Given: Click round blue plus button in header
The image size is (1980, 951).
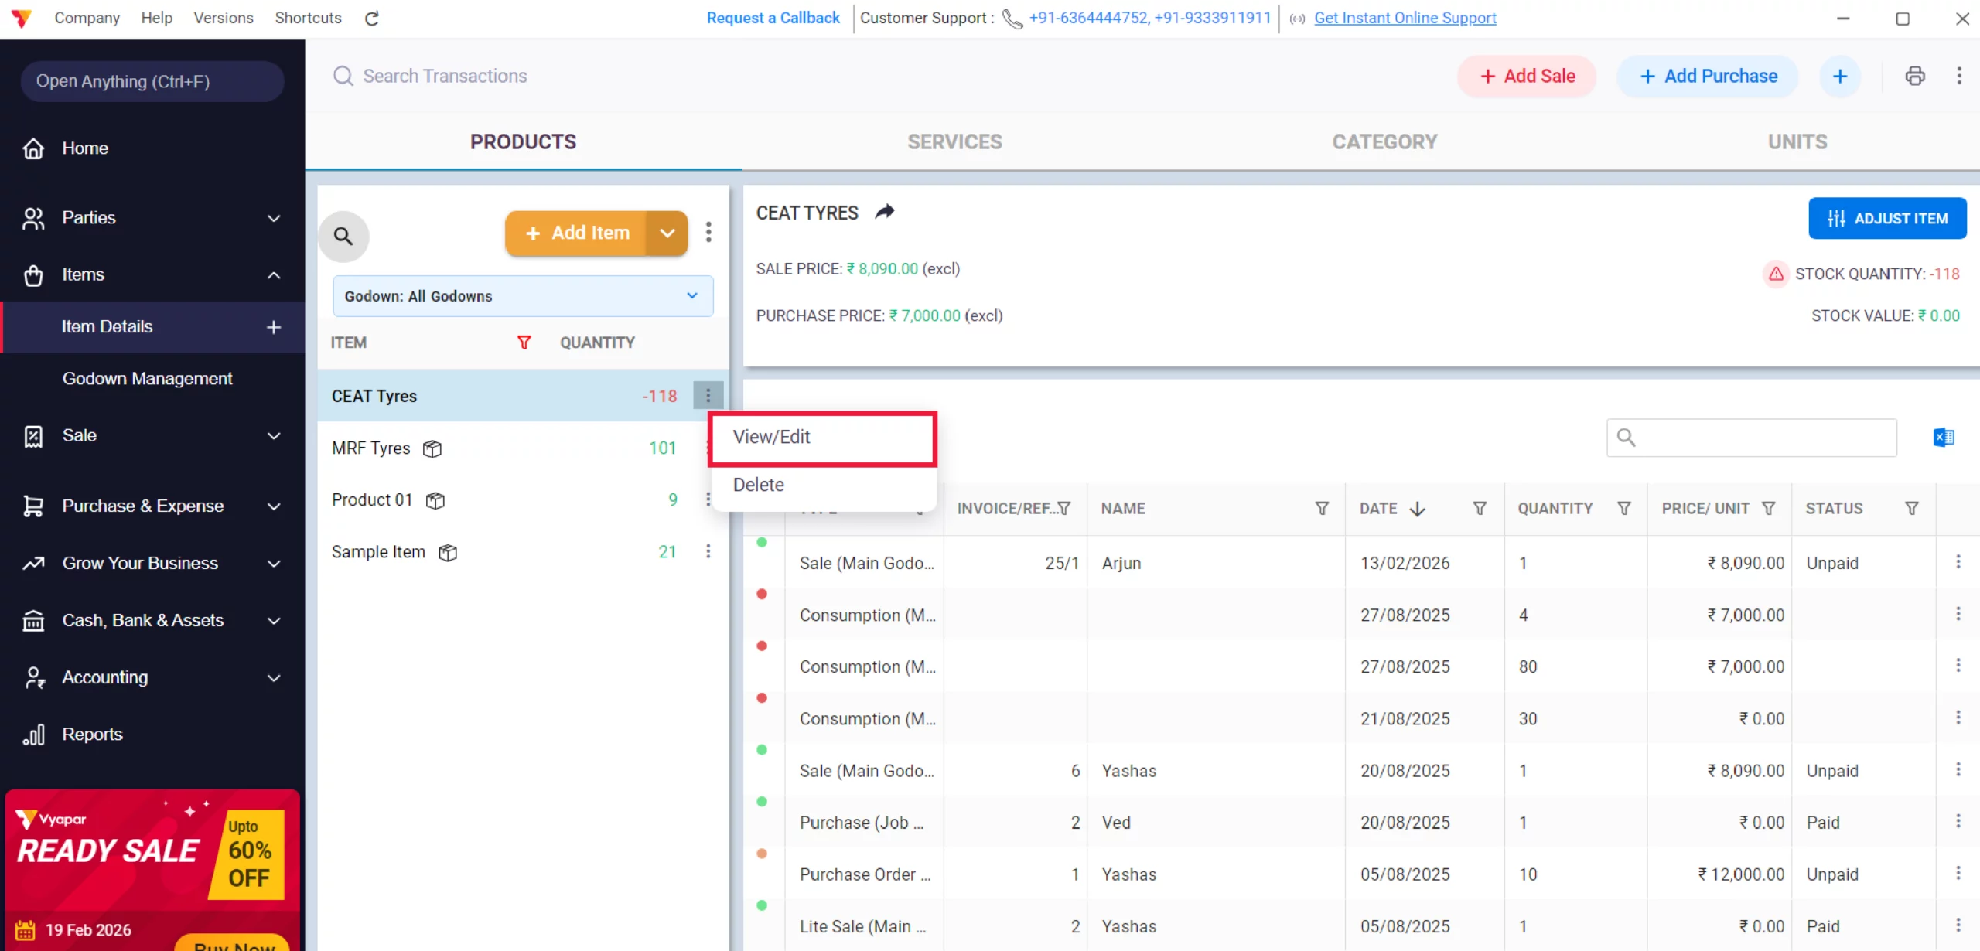Looking at the screenshot, I should tap(1839, 76).
